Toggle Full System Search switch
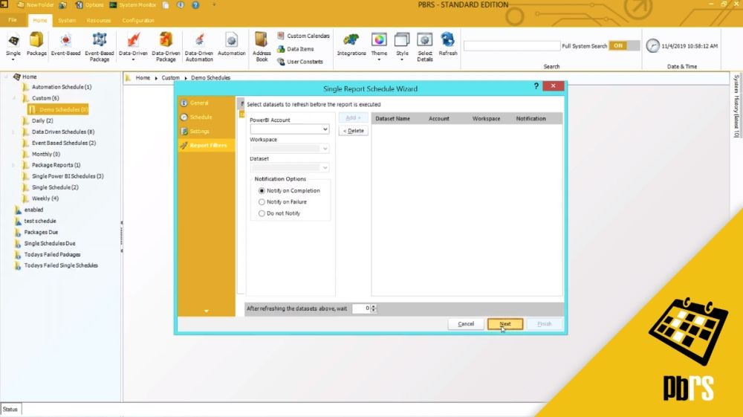The height and width of the screenshot is (417, 743). pos(624,45)
